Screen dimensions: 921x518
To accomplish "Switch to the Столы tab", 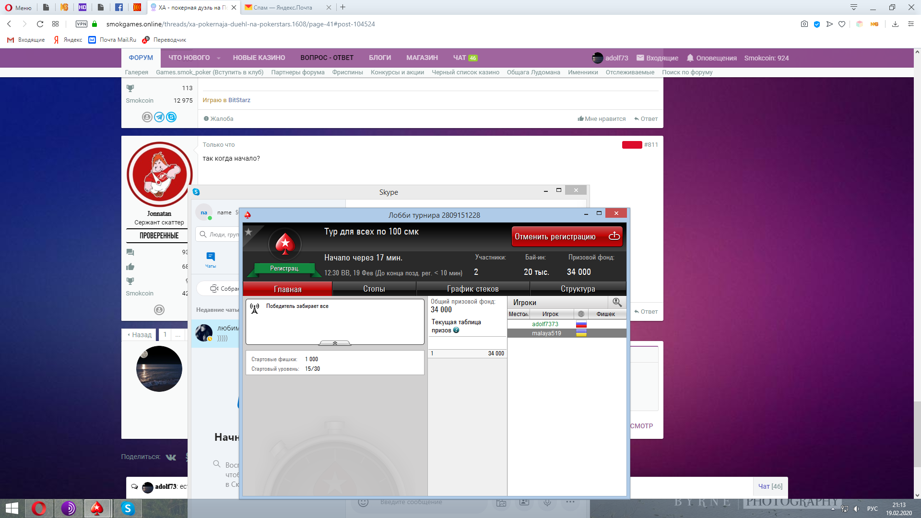I will (374, 289).
